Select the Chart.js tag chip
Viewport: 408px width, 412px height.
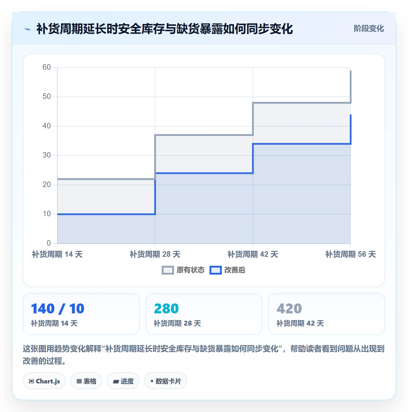coord(44,381)
